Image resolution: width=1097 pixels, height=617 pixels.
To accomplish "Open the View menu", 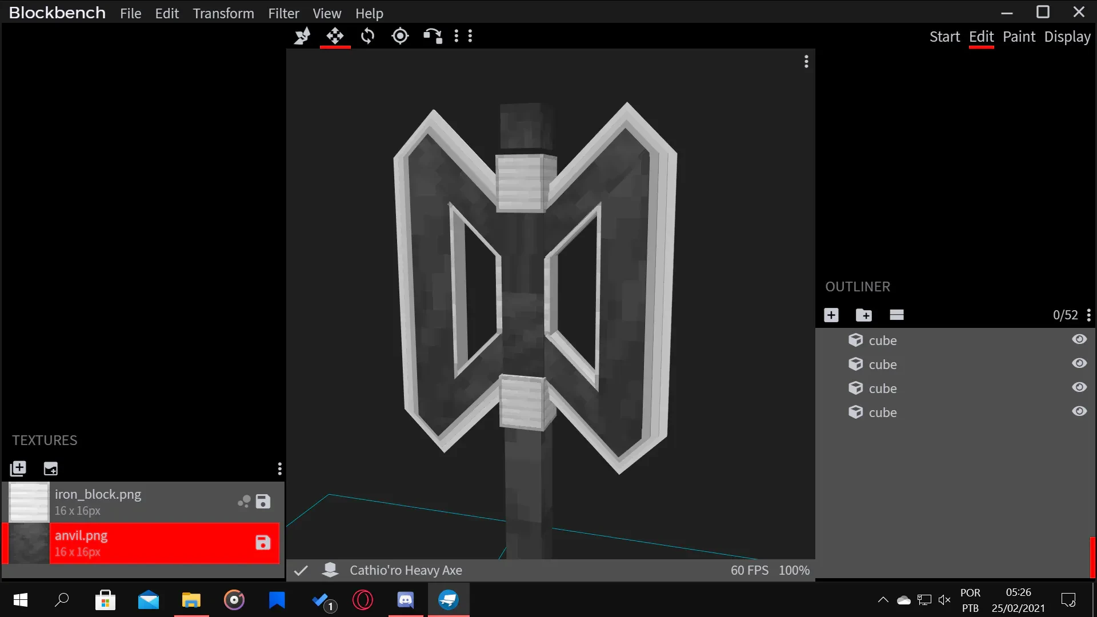I will click(x=327, y=13).
